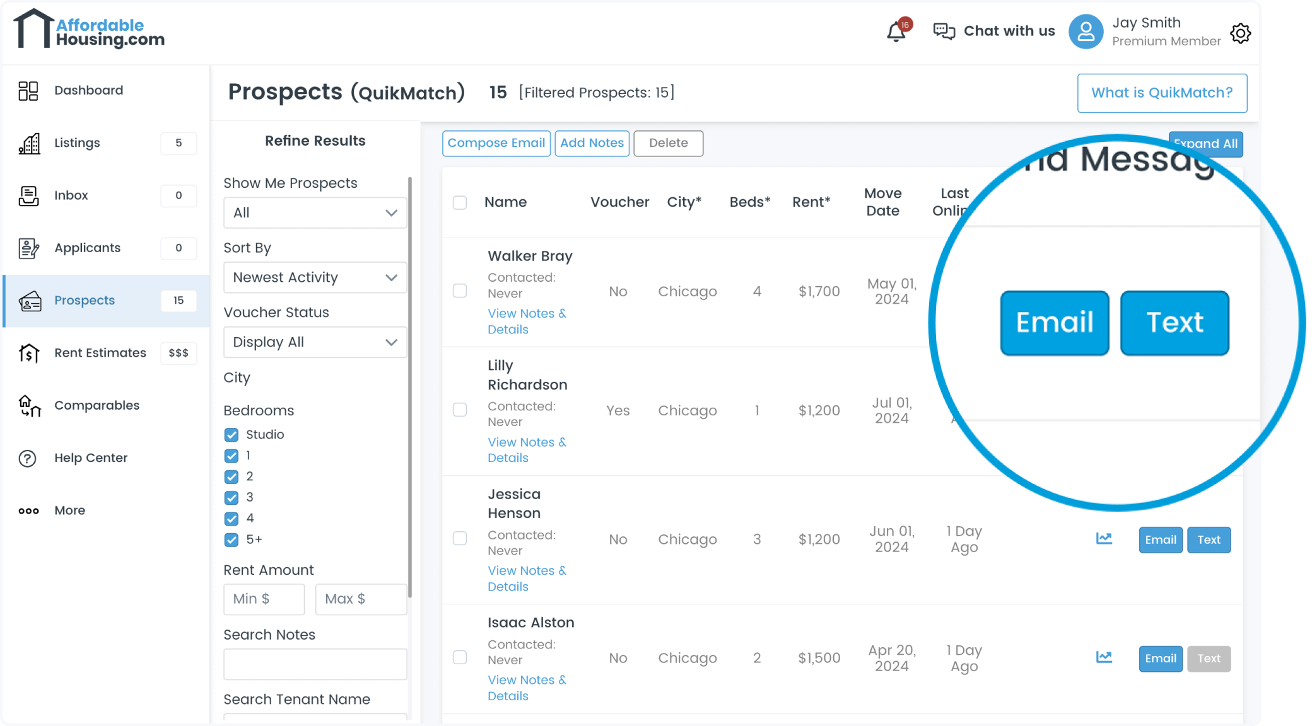Expand the Sort By Newest Activity dropdown
Viewport: 1312px width, 726px height.
[x=315, y=278]
